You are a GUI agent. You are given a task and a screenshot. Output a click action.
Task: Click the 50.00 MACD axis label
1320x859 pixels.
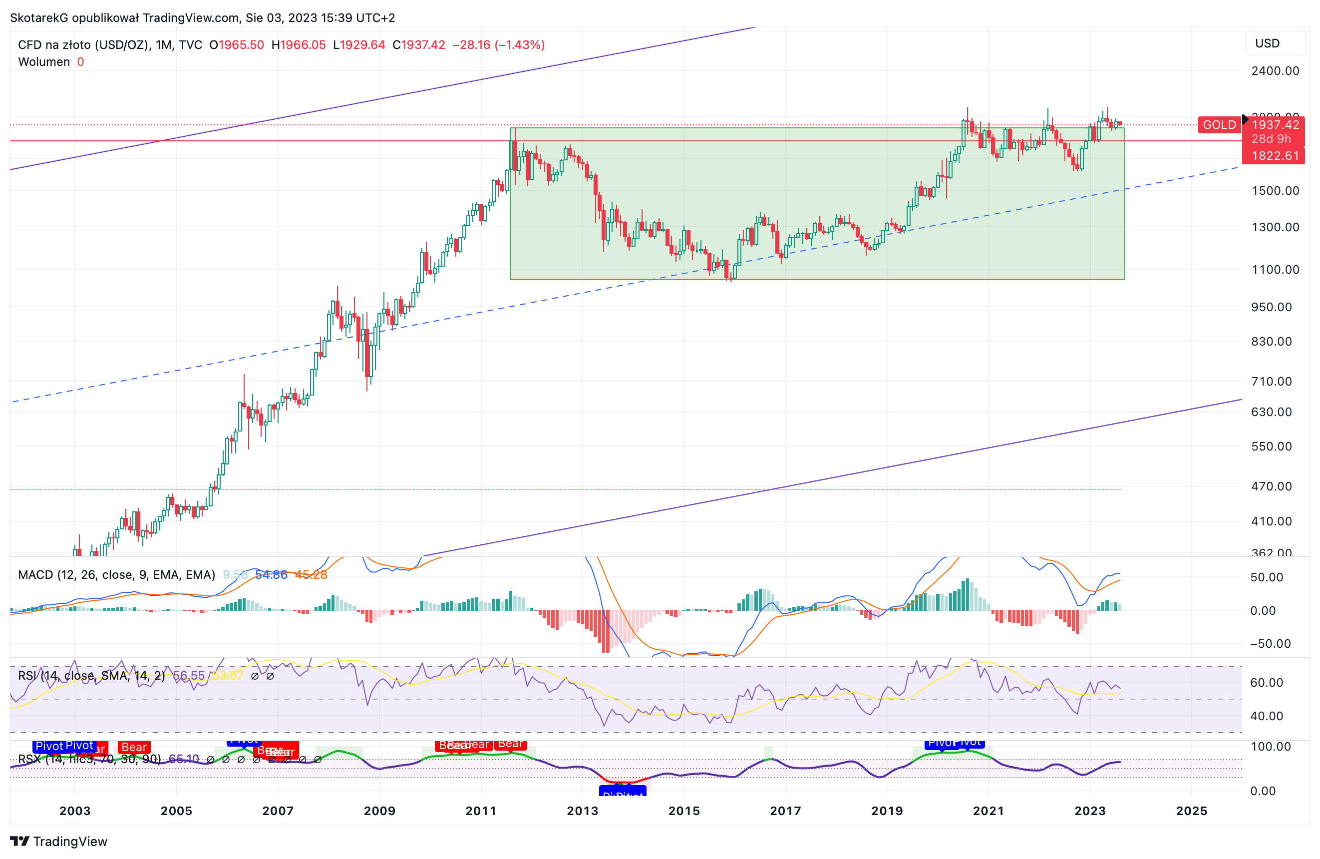(1267, 577)
